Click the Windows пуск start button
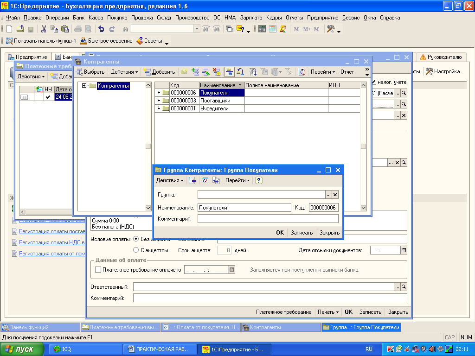 (x=22, y=349)
